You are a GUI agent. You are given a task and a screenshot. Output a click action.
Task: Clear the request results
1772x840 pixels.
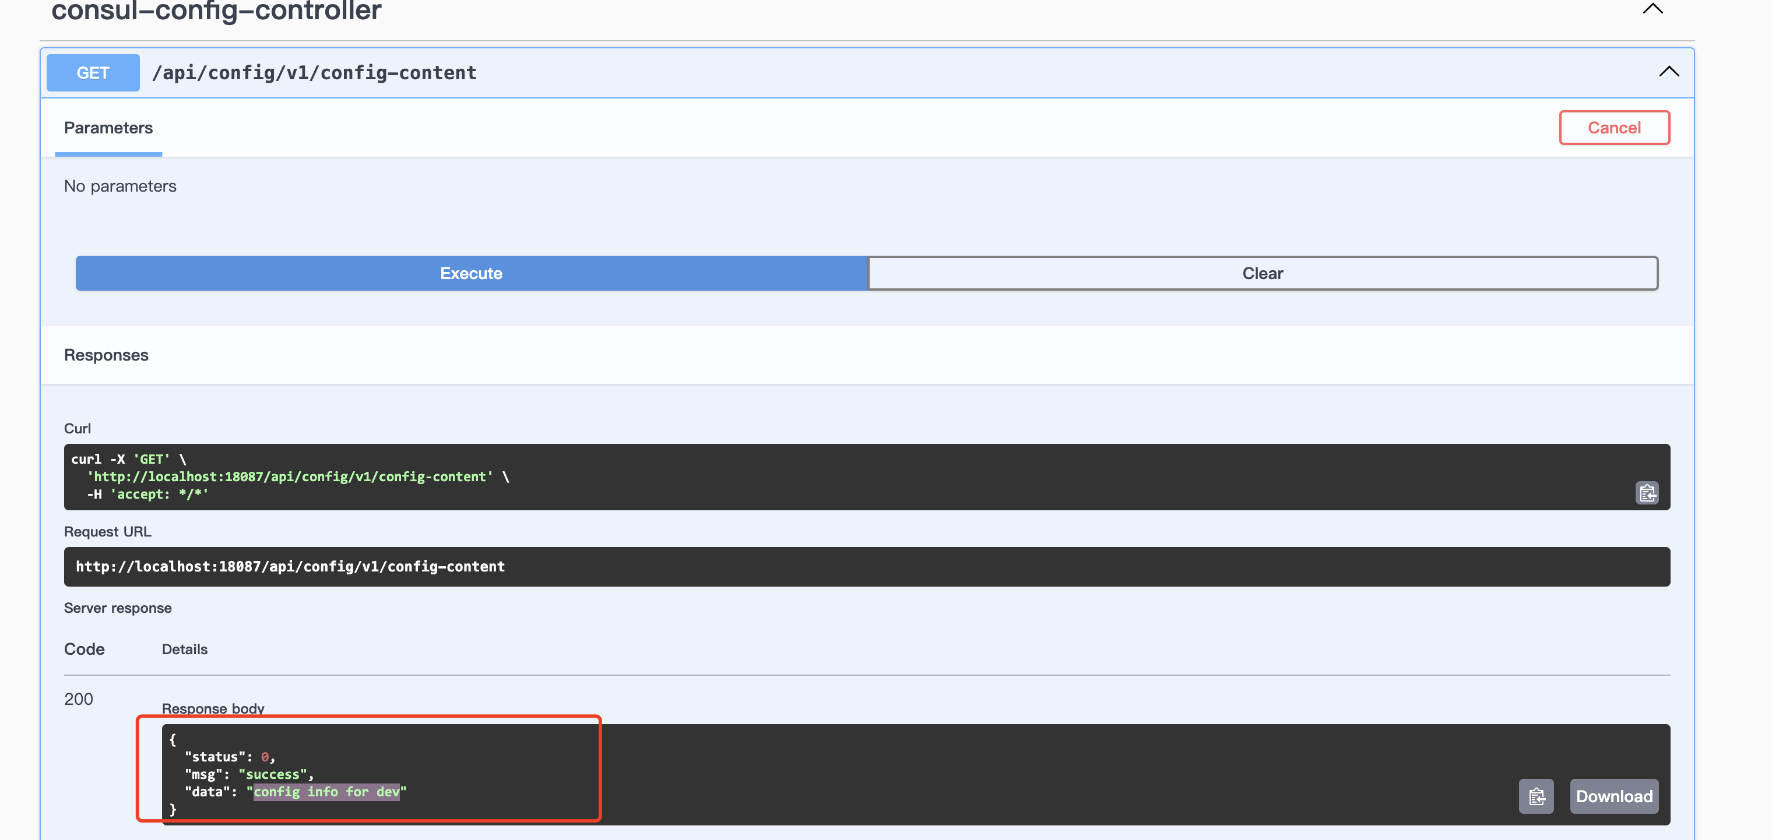point(1263,273)
